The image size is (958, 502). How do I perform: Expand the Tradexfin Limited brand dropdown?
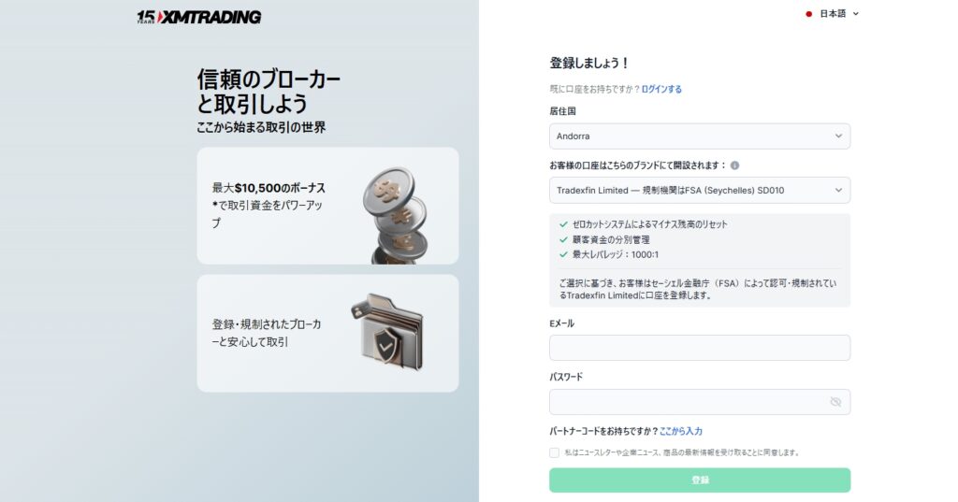[700, 190]
